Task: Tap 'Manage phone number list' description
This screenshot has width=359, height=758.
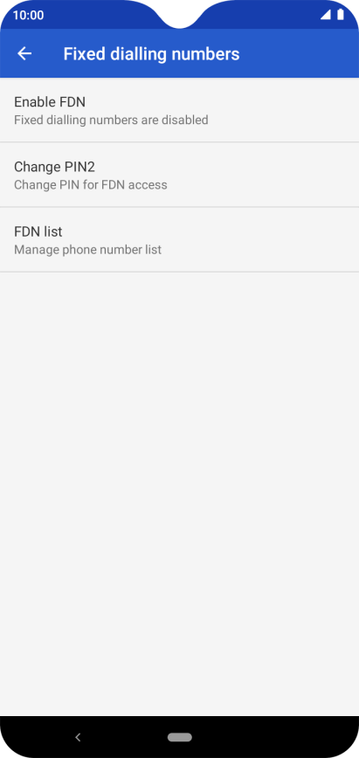Action: click(87, 250)
